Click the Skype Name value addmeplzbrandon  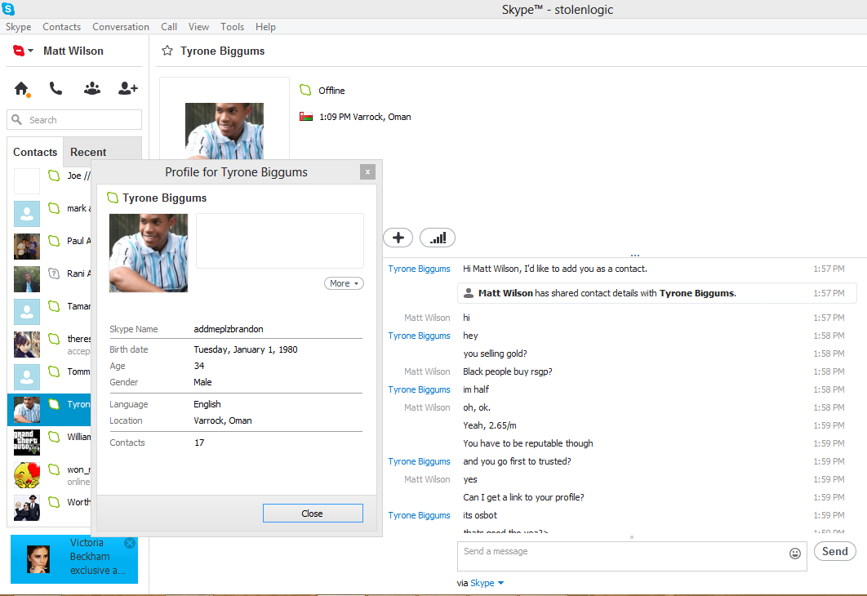(229, 329)
